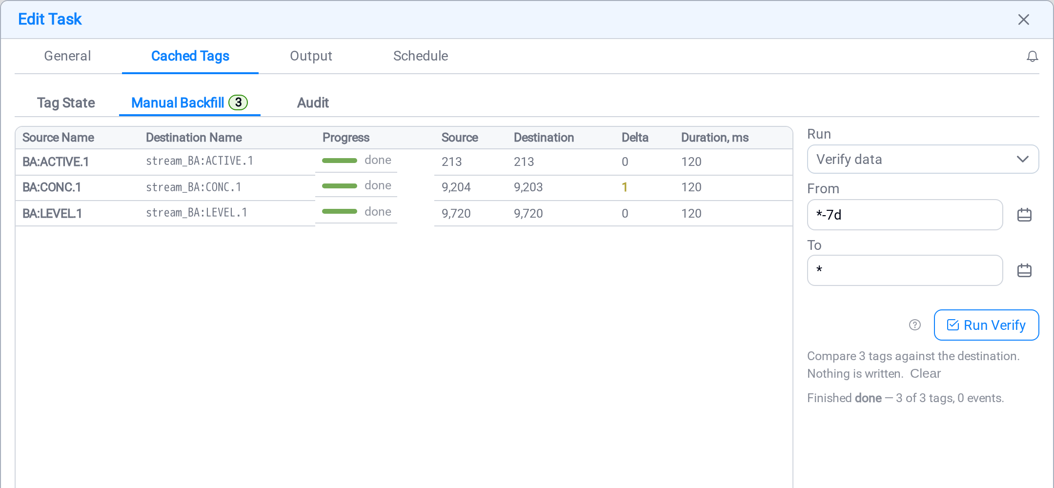Sort by Source Name column header
Image resolution: width=1054 pixels, height=488 pixels.
58,138
